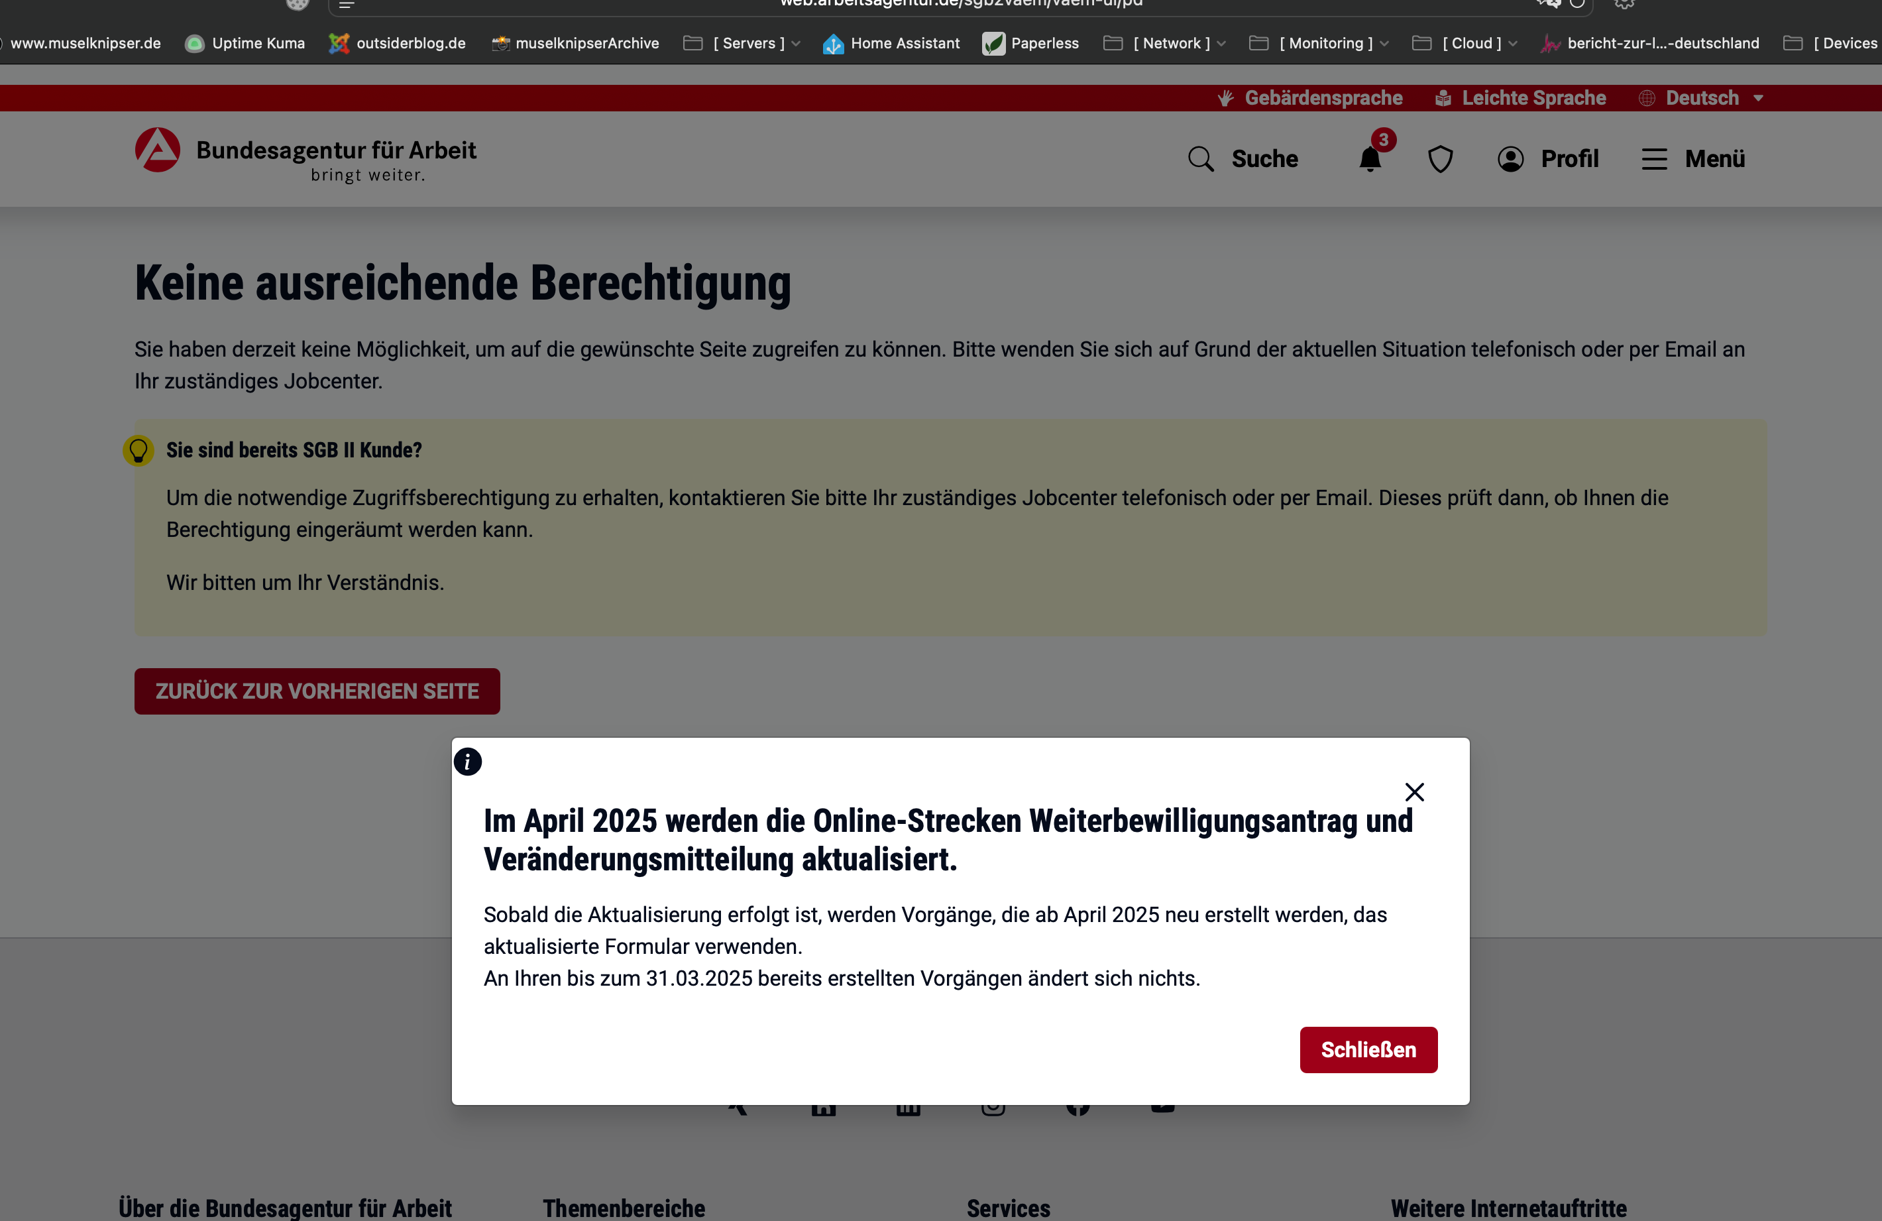Click the globe icon beside Deutsch

(x=1646, y=98)
